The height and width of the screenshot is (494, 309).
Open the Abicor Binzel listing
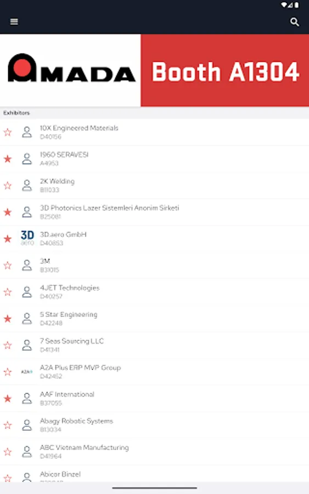(x=154, y=474)
